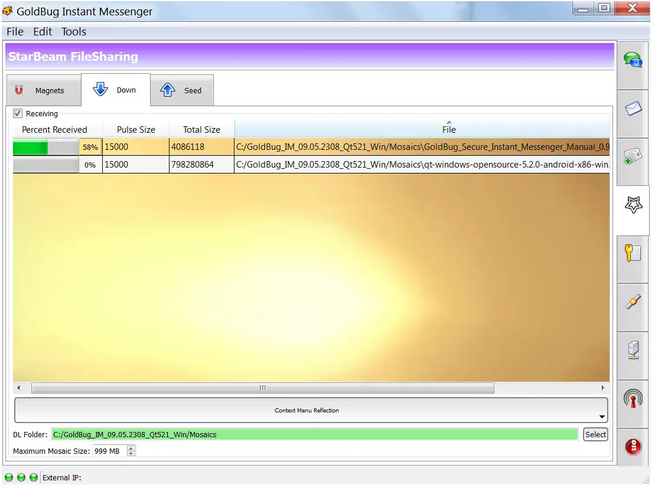Click the first green status light

click(x=9, y=477)
